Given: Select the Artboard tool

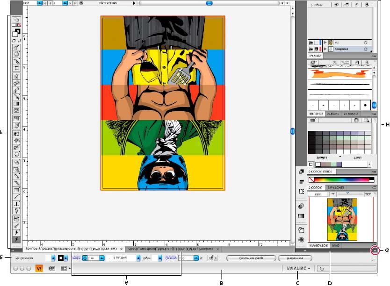Looking at the screenshot, I should point(16,68).
